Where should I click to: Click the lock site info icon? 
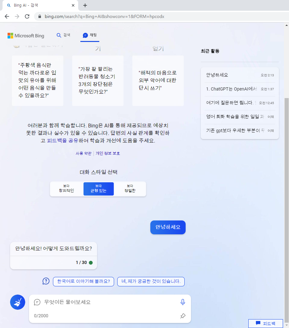[x=39, y=16]
